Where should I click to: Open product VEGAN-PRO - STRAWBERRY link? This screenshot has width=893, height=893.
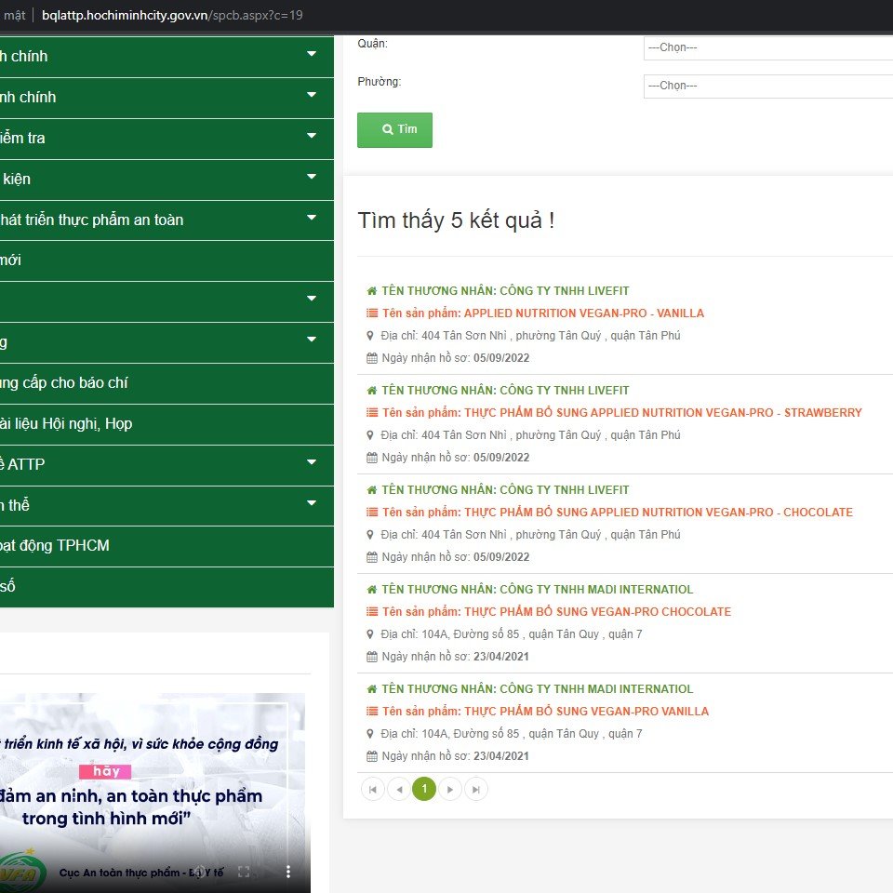(622, 413)
